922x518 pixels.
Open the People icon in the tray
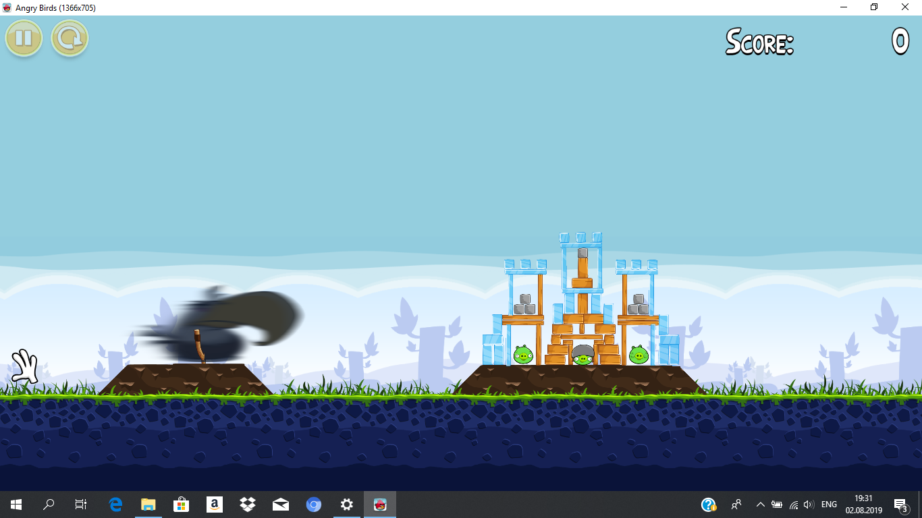[736, 505]
